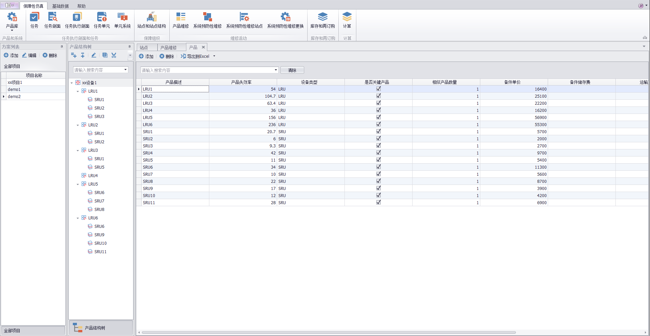Viewport: 650px width, 336px height.
Task: Switch to the 基础数据 ribbon tab
Action: point(60,6)
